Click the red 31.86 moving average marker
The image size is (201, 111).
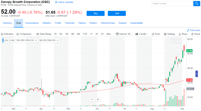point(189,80)
